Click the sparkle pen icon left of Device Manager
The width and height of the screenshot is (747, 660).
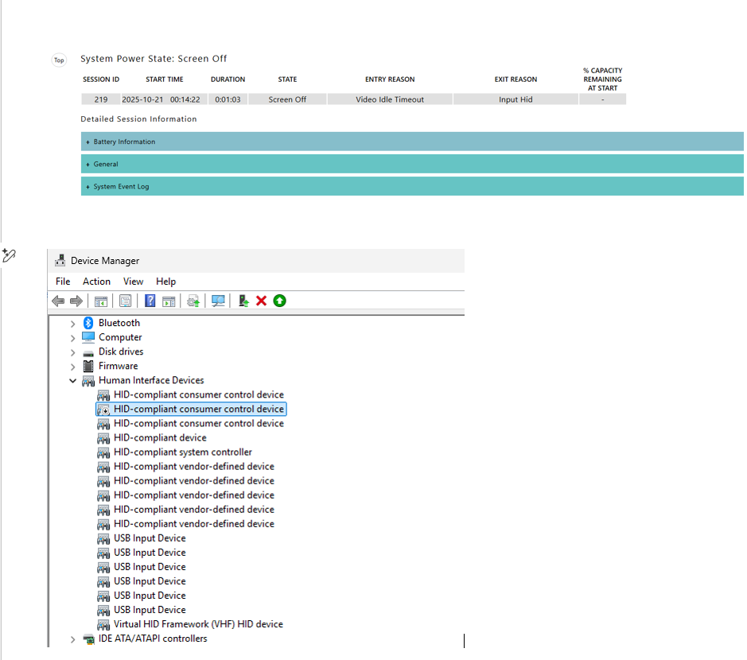click(9, 255)
